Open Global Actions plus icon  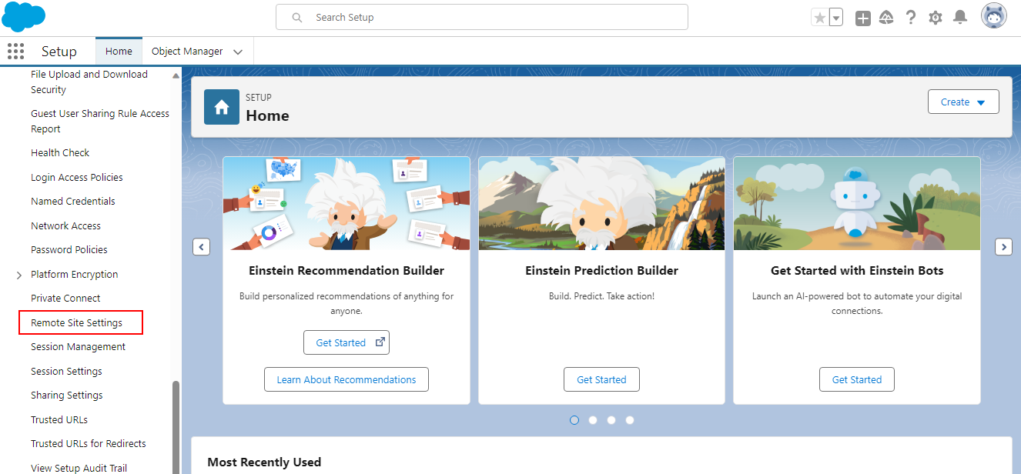863,18
